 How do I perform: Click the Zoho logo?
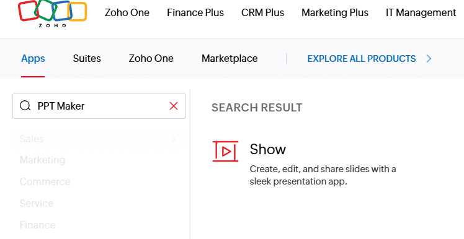(52, 13)
